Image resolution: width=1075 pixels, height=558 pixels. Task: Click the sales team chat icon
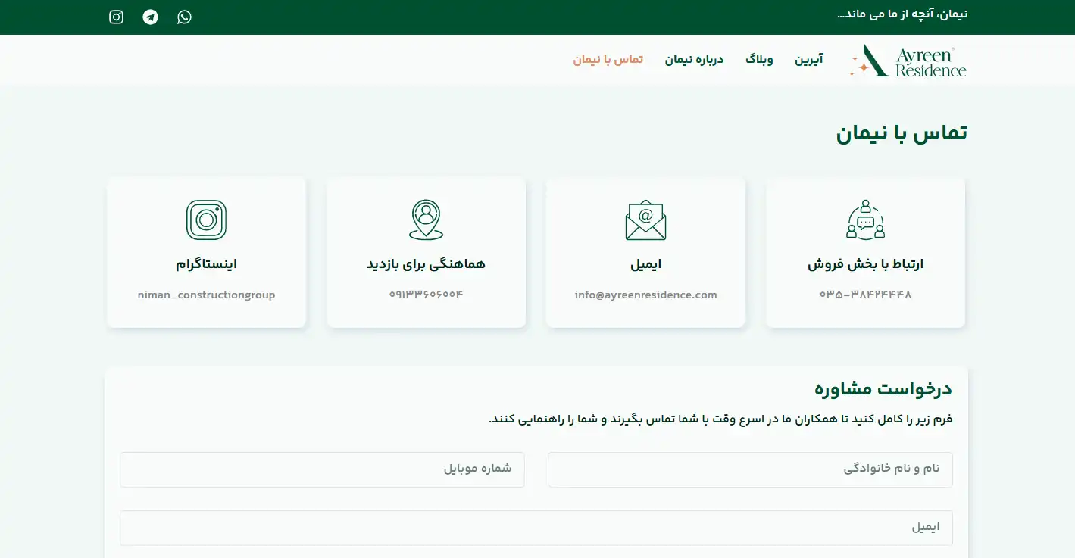pos(865,220)
